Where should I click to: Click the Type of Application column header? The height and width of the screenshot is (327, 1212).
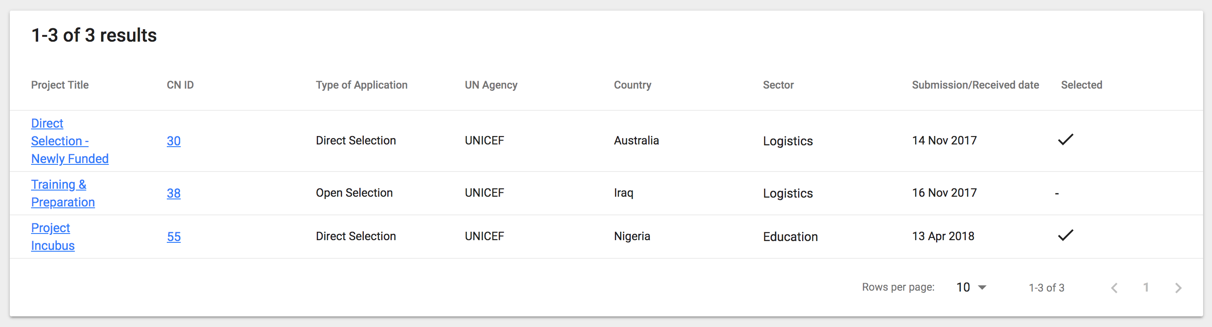click(362, 85)
